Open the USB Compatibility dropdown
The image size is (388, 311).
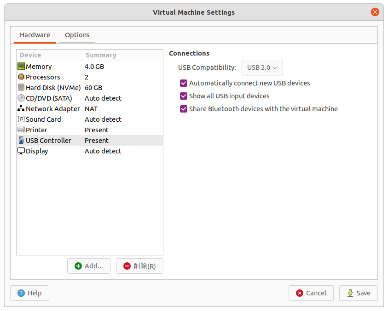click(262, 68)
